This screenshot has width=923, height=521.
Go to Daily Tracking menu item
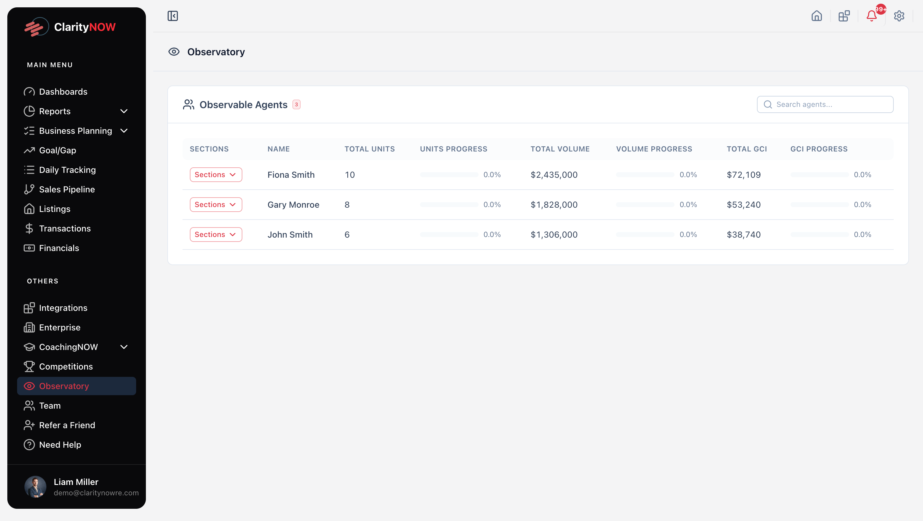point(67,170)
